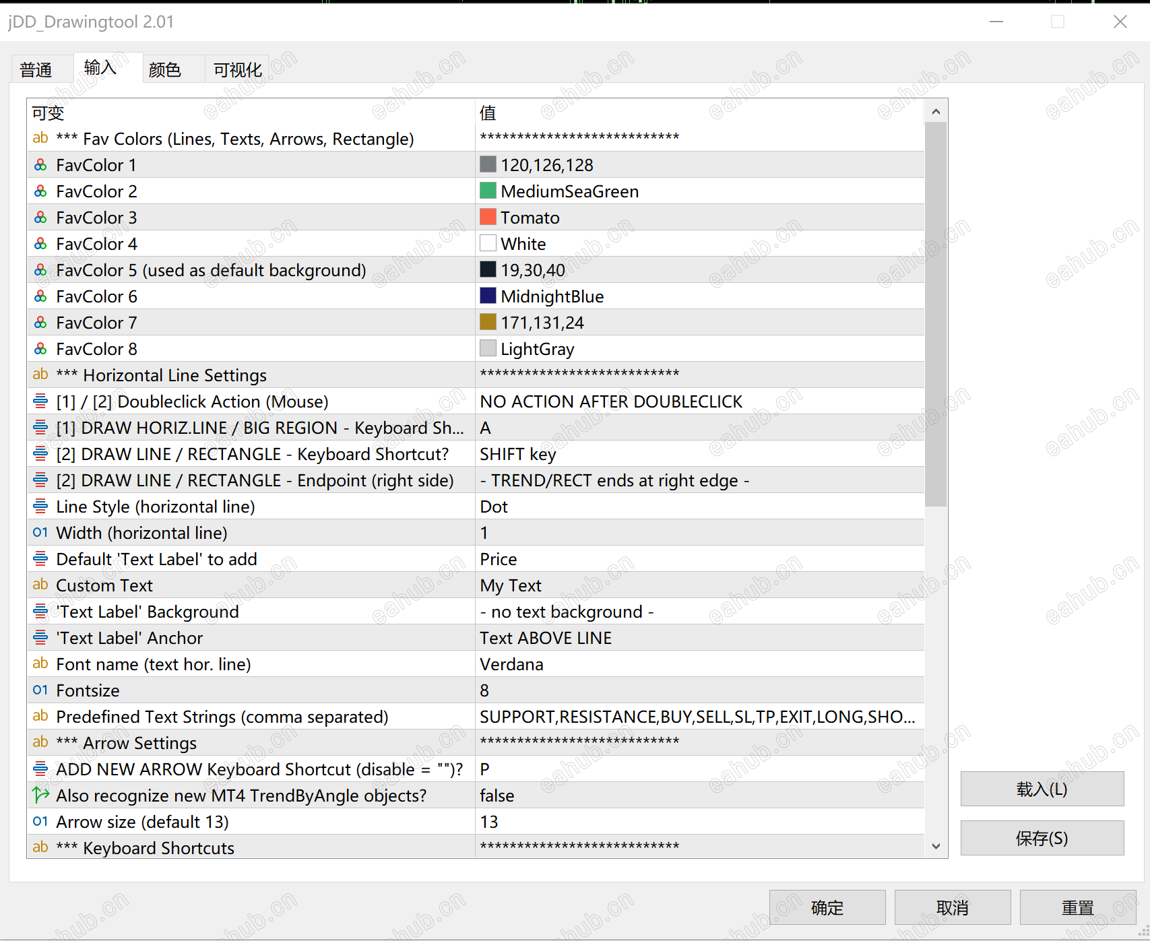Click the color icon beside FavColor 6
1150x941 pixels.
click(40, 296)
